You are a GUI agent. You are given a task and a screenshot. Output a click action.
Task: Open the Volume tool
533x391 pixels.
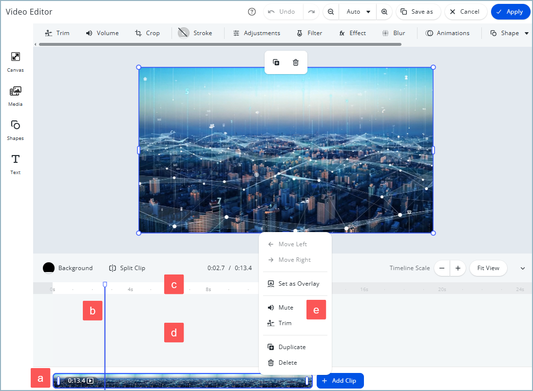coord(102,33)
